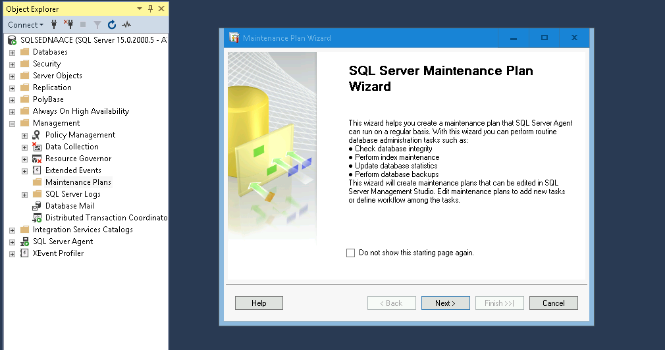Screen dimensions: 665x350
Task: Check 'Do not show this starting page again'
Action: coord(350,253)
